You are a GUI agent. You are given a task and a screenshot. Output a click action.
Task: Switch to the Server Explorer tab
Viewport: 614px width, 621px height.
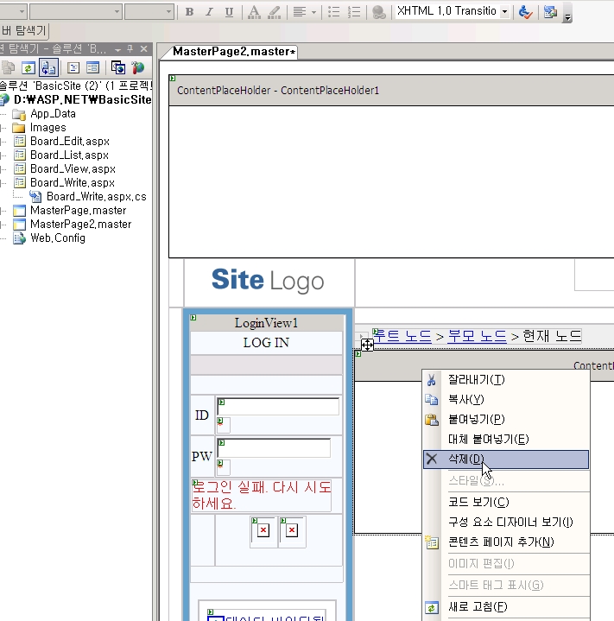pos(24,30)
